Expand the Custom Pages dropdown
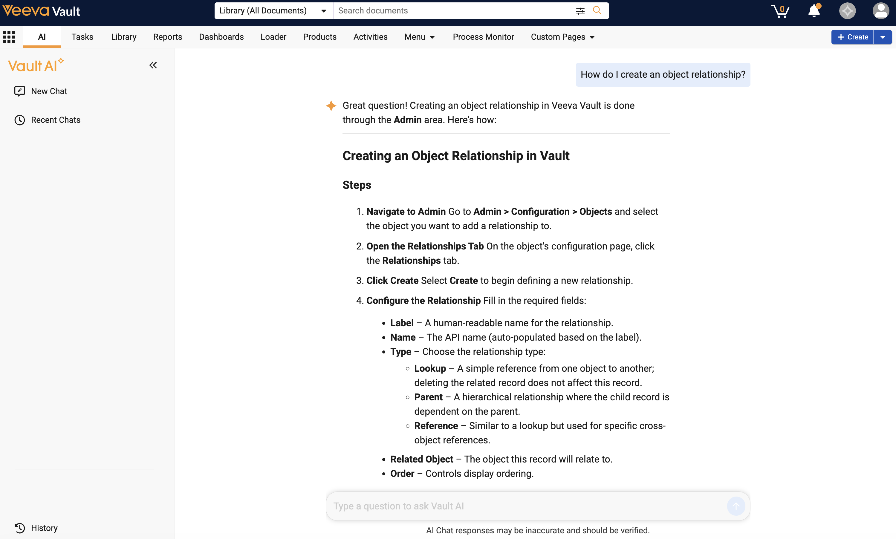The width and height of the screenshot is (896, 539). tap(562, 37)
